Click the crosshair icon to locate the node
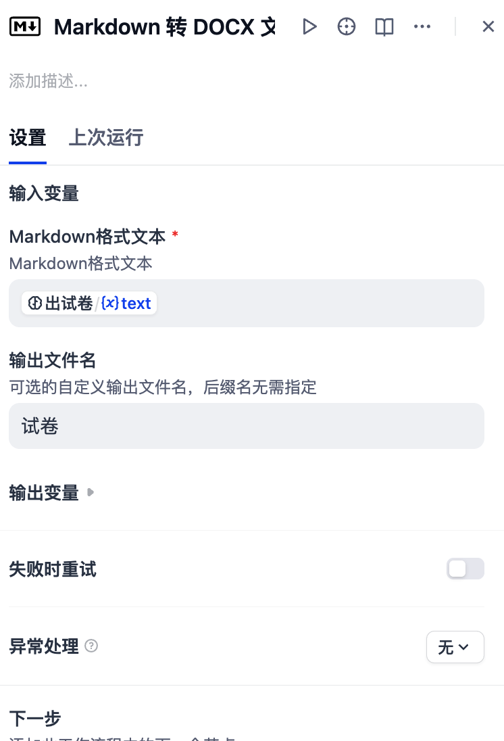This screenshot has height=741, width=504. click(347, 26)
